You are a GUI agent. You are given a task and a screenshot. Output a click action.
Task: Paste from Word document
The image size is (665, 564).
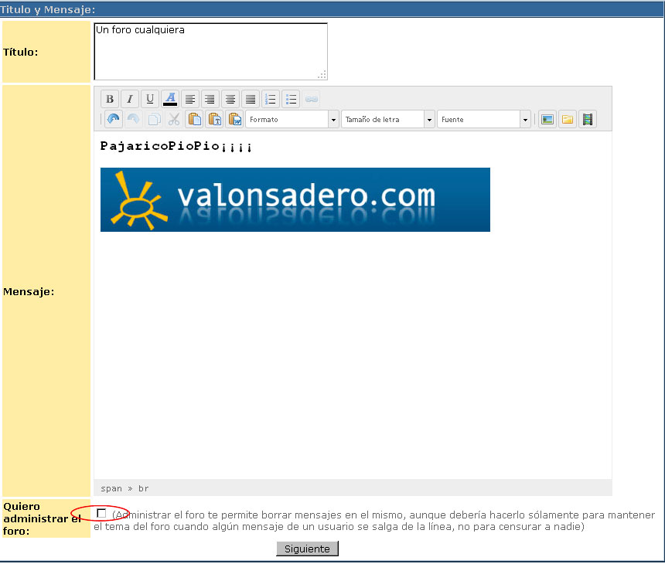(234, 120)
